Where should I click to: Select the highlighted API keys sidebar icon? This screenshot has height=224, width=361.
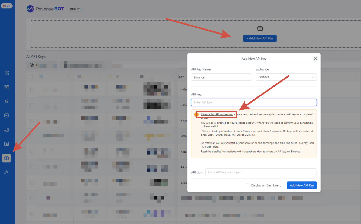click(x=7, y=158)
